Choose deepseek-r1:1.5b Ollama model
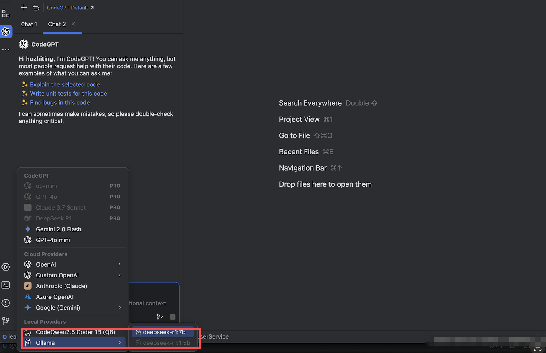Viewport: 546px width, 353px height. [x=163, y=343]
